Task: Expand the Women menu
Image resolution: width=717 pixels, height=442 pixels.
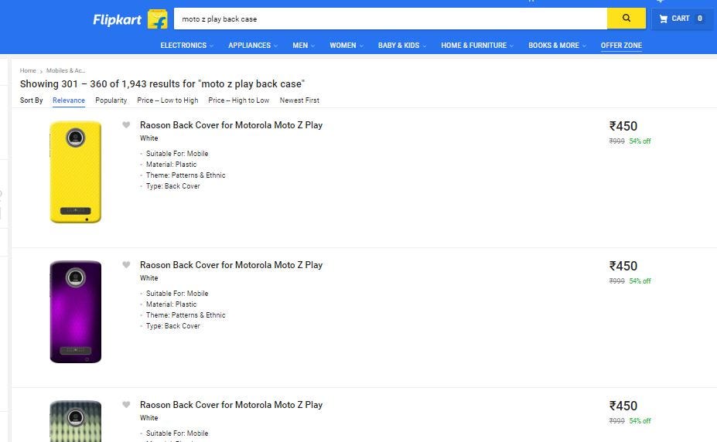Action: 347,45
